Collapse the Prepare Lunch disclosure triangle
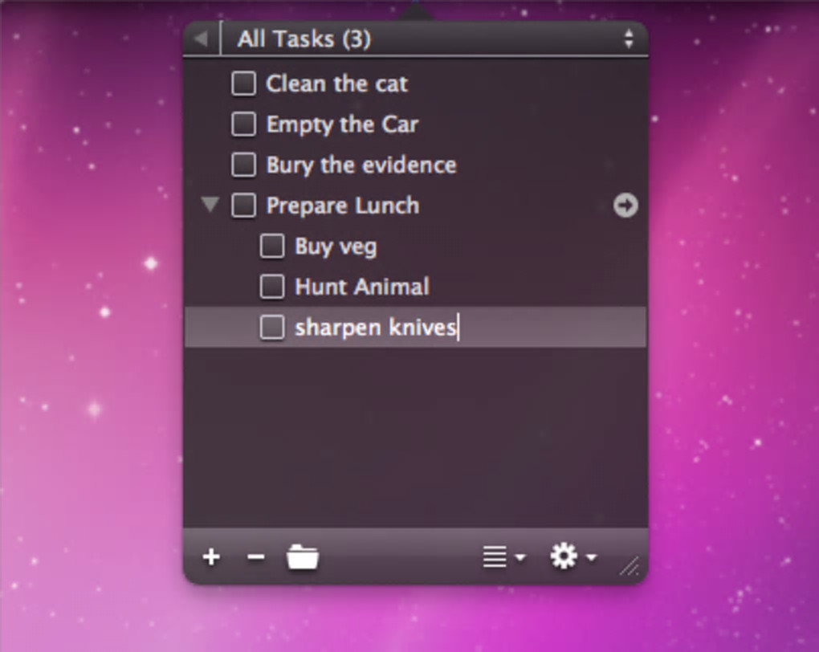 coord(210,204)
